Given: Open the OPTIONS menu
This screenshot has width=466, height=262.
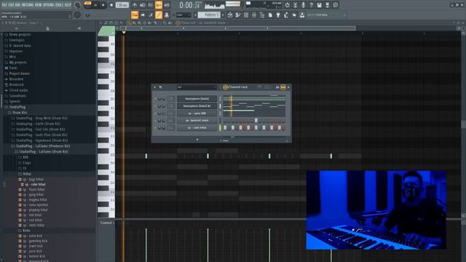Looking at the screenshot, I should pos(49,5).
